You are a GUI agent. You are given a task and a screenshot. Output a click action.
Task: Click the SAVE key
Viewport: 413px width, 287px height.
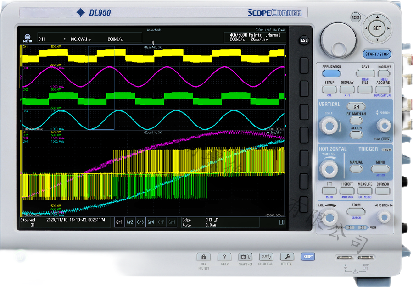pyautogui.click(x=365, y=73)
